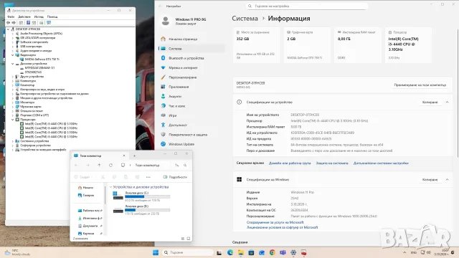Image resolution: width=459 pixels, height=258 pixels.
Task: Collapse device specifications section
Action: click(x=447, y=102)
